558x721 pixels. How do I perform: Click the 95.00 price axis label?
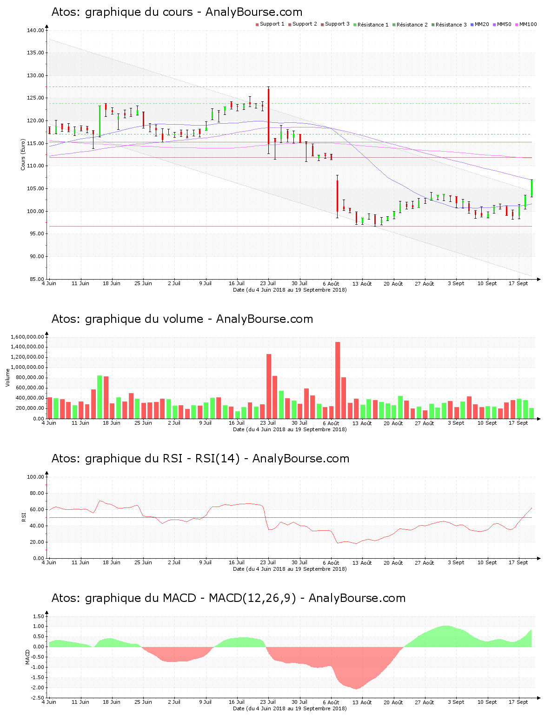[37, 234]
